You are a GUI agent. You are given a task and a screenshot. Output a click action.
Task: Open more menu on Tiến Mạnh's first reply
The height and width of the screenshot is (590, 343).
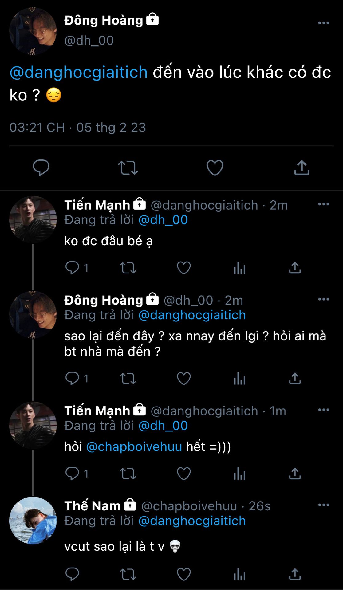pos(323,204)
